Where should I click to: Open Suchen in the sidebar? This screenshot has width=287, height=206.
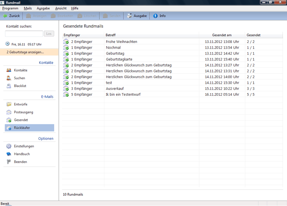(19, 78)
